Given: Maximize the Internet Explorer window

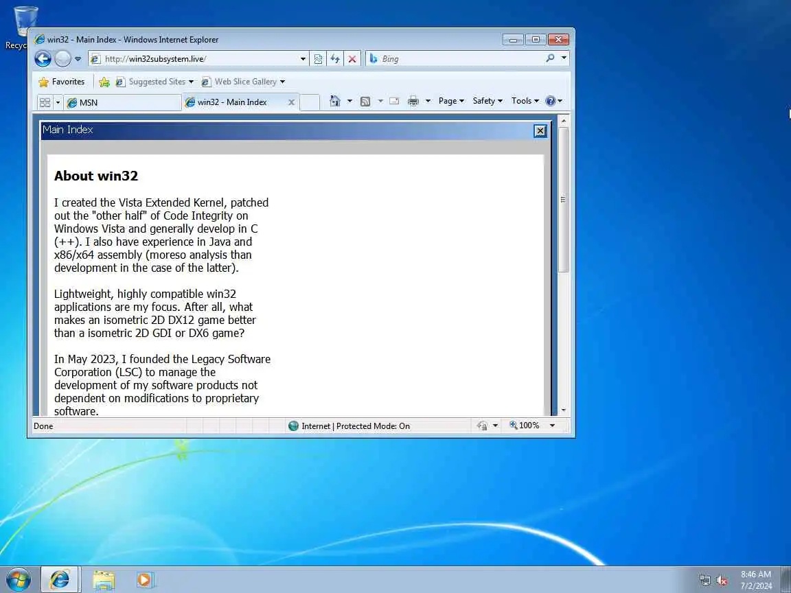Looking at the screenshot, I should tap(536, 39).
